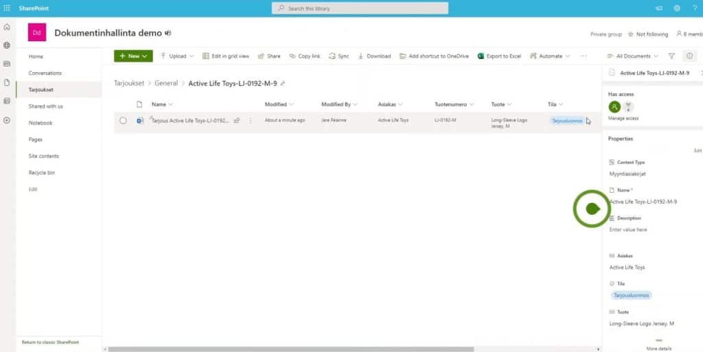Click Manage access in details pane
This screenshot has height=352, width=703.
click(623, 118)
